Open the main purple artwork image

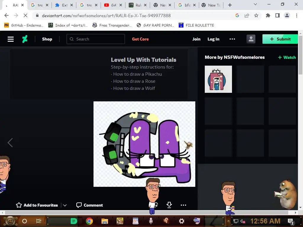(144, 144)
